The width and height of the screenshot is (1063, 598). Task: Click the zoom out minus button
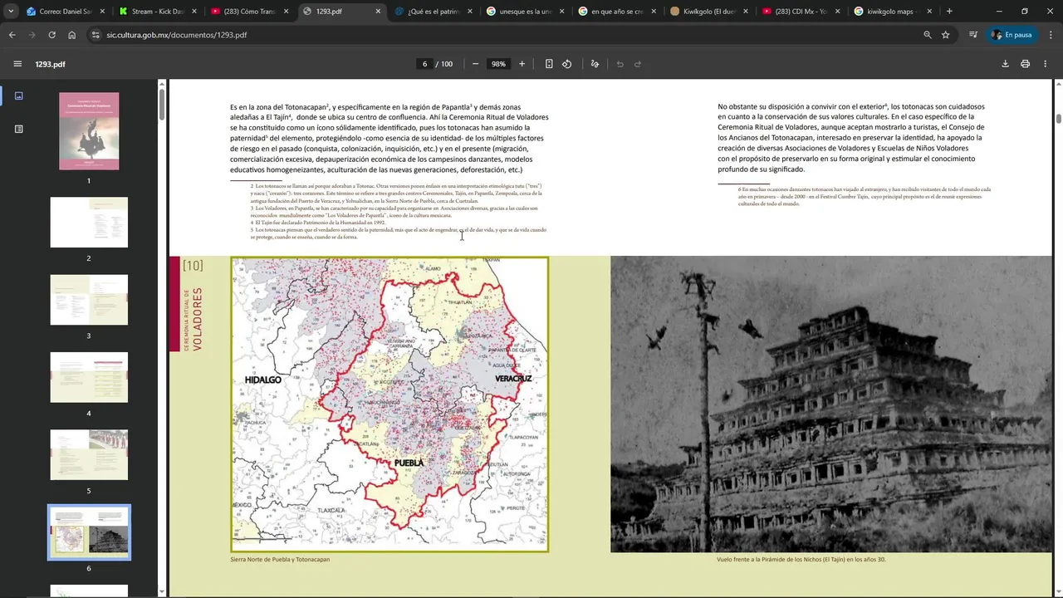tap(475, 64)
